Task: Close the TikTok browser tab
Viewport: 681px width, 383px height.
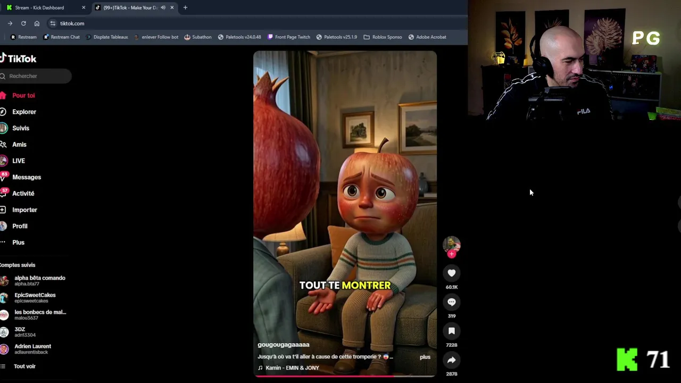Action: [x=172, y=7]
